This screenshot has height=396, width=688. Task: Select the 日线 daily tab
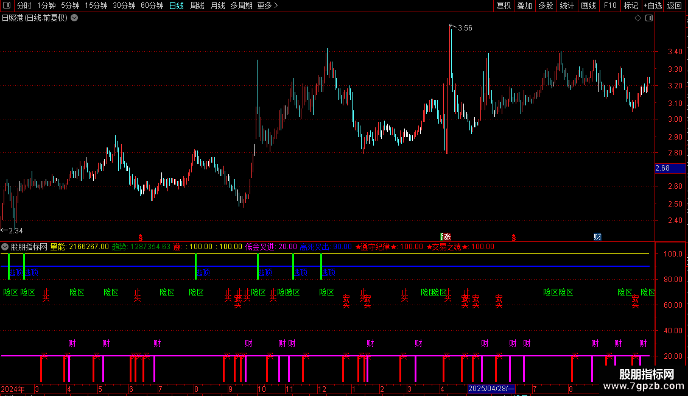177,5
